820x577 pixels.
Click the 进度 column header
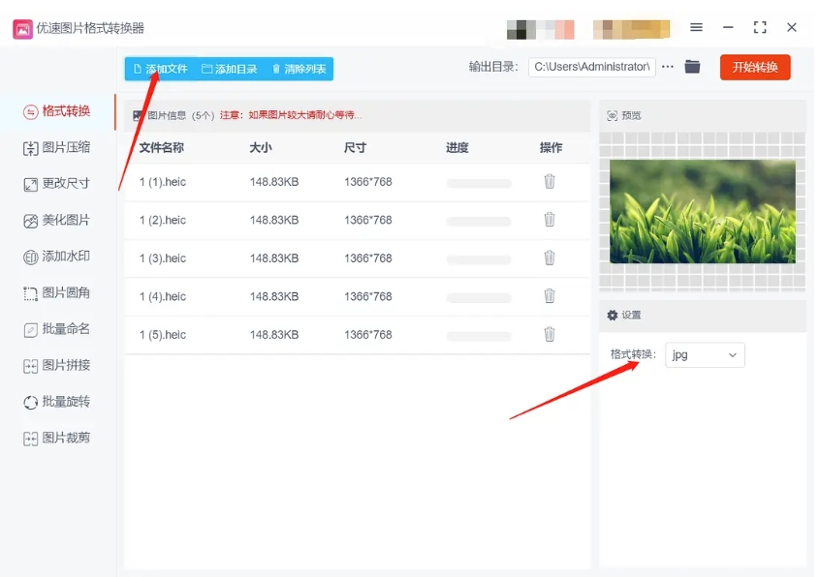pos(457,148)
